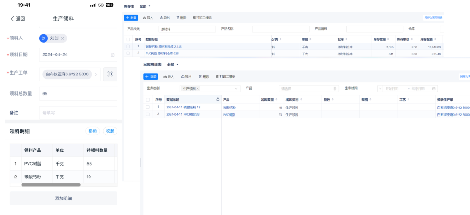
Task: Click the blue 新增 button in 库存表
Action: click(x=131, y=18)
